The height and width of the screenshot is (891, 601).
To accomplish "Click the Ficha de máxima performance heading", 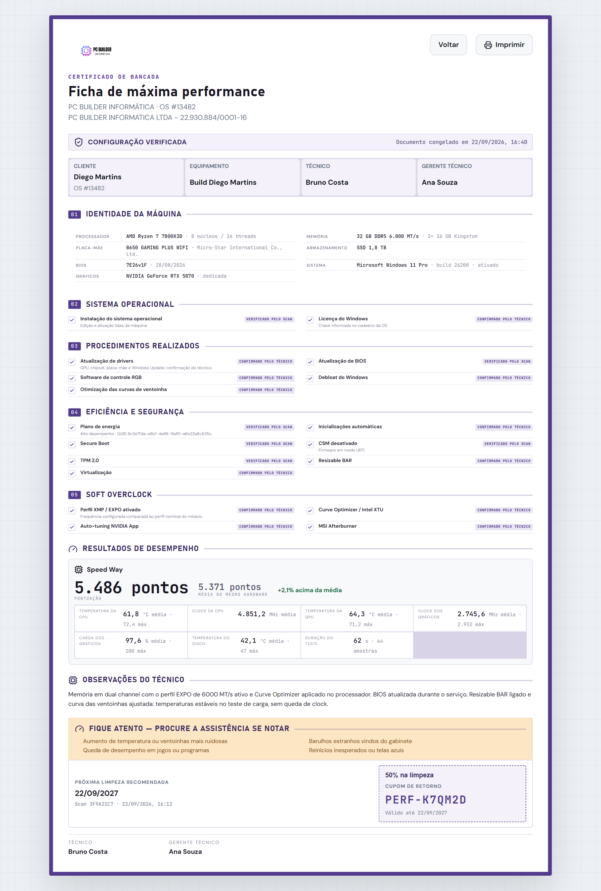I will click(x=167, y=91).
